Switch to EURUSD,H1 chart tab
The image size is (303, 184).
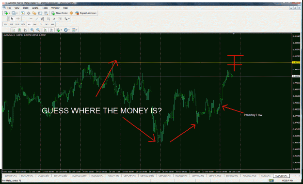[x=232, y=176]
